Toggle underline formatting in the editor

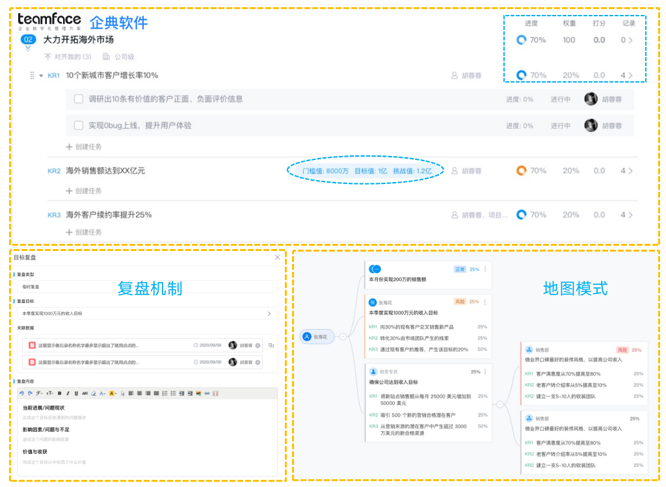(76, 393)
